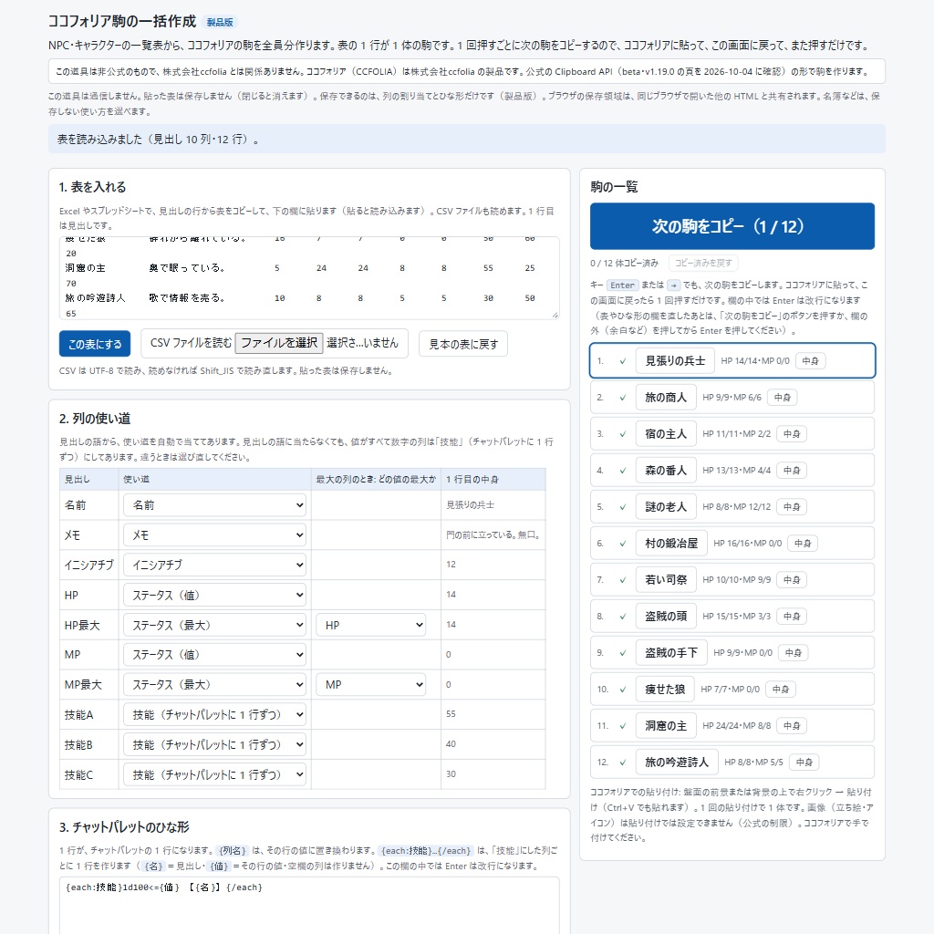Click the この表にする button

(x=95, y=344)
